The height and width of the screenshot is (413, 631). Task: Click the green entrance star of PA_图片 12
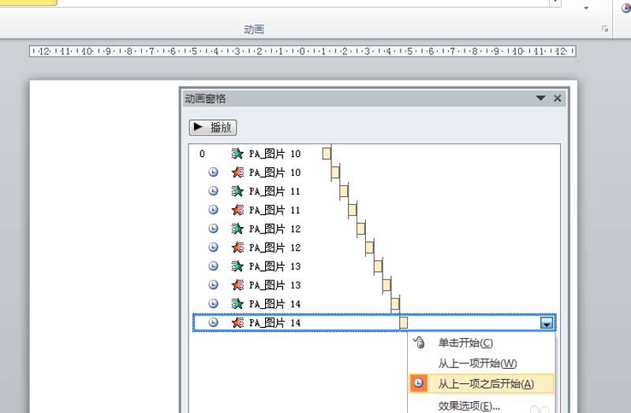tap(237, 229)
